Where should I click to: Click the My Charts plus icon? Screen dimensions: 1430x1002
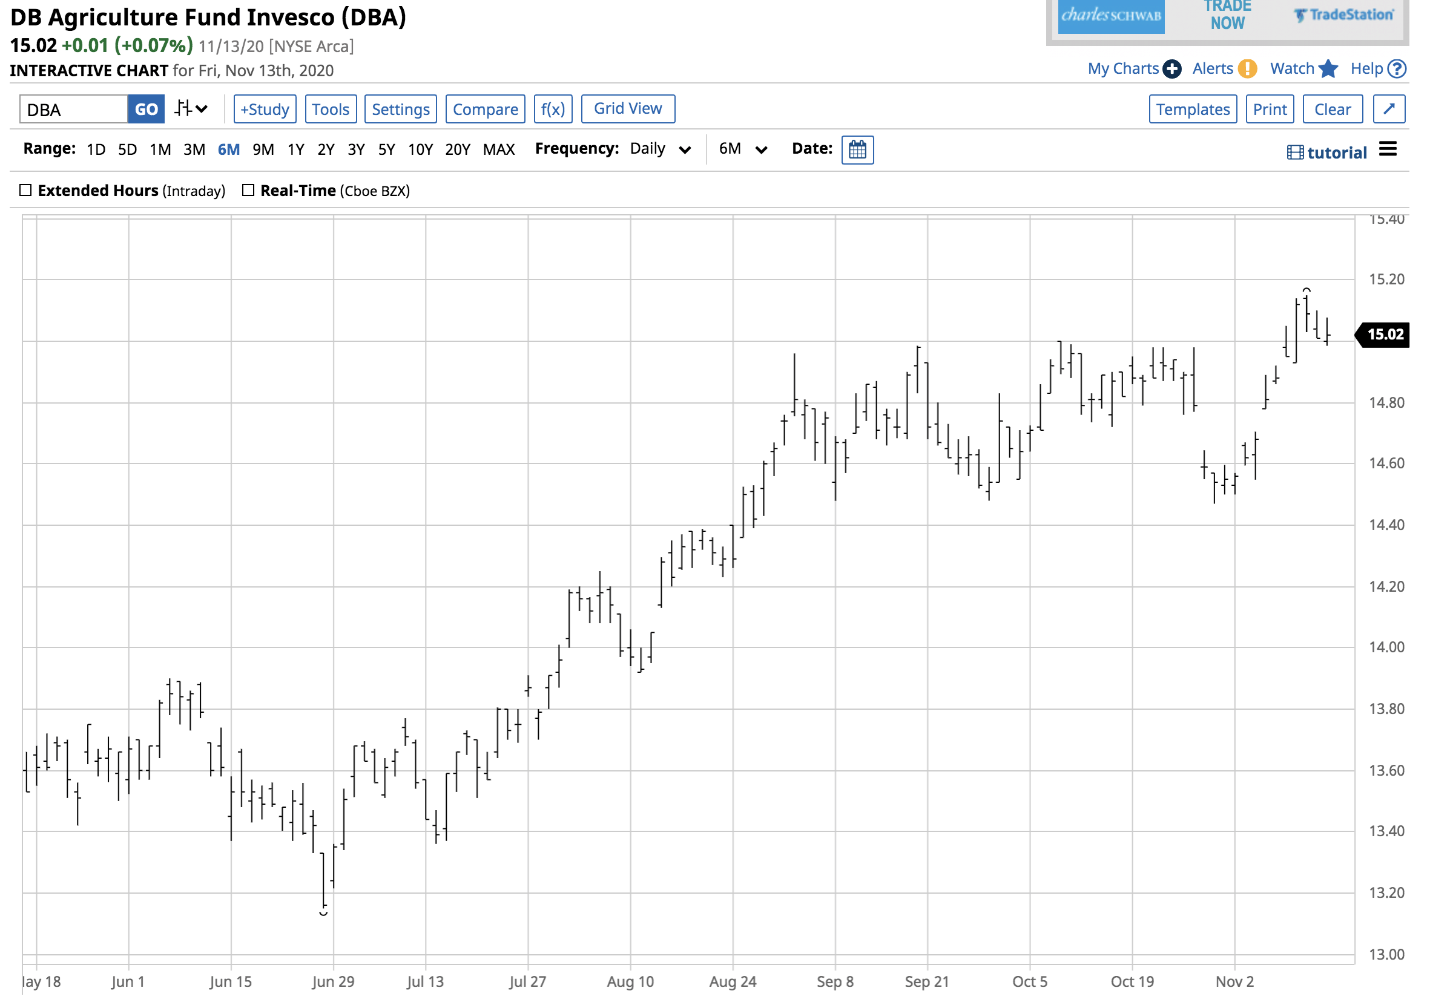(x=1172, y=69)
